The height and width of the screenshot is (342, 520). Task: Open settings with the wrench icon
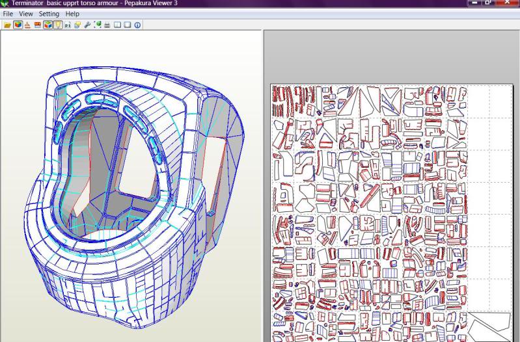click(x=88, y=25)
